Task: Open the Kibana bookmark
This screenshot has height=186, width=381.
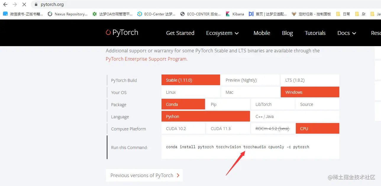Action: (x=235, y=14)
